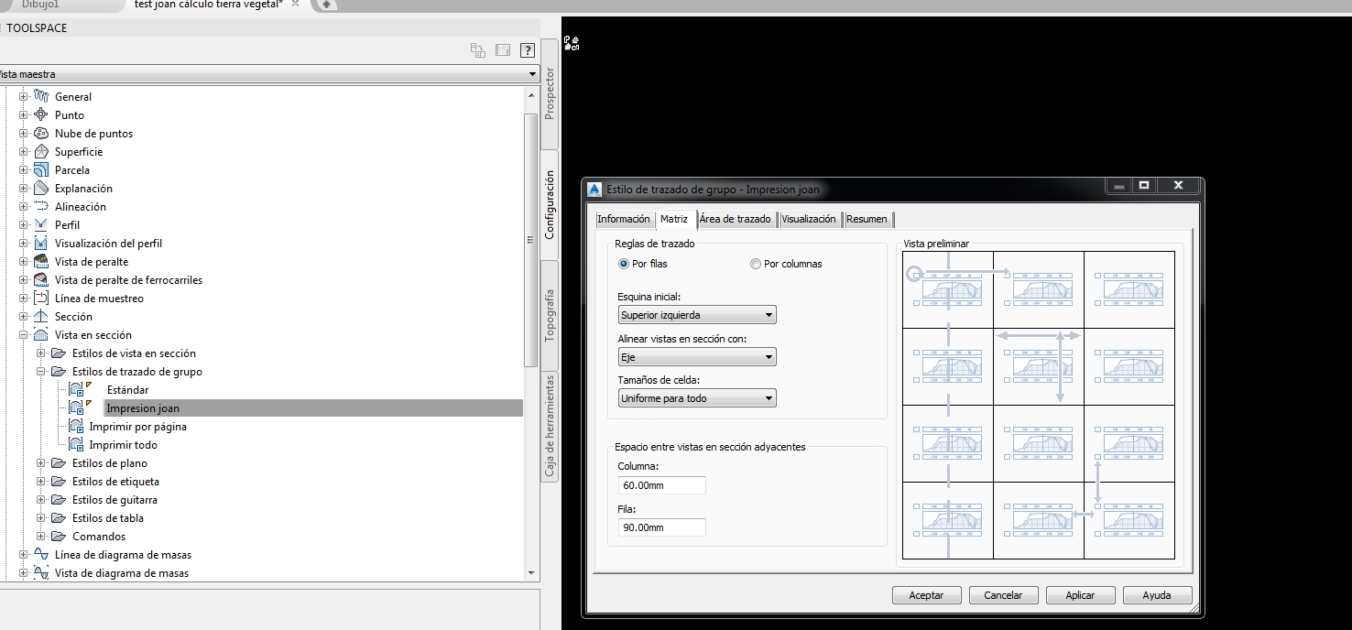Click the Imprimir todo style icon
Image resolution: width=1352 pixels, height=630 pixels.
pos(76,444)
